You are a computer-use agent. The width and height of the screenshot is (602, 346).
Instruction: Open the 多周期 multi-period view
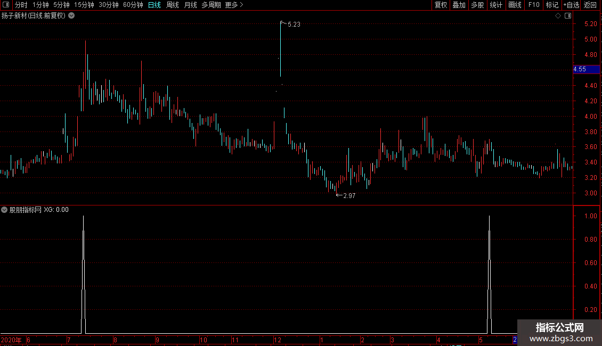coord(211,5)
